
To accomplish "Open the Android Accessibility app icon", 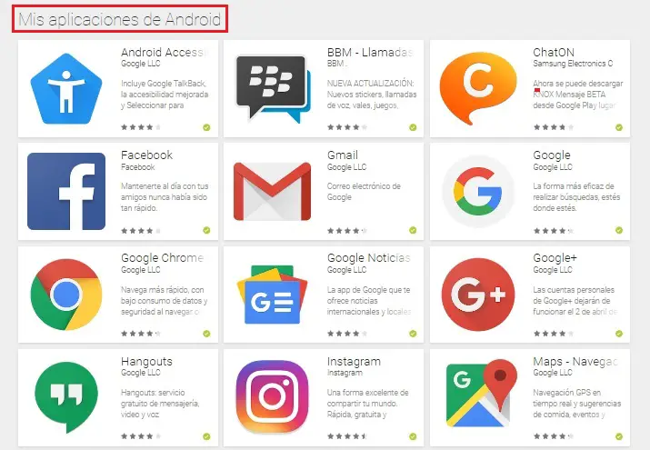I will coord(66,89).
